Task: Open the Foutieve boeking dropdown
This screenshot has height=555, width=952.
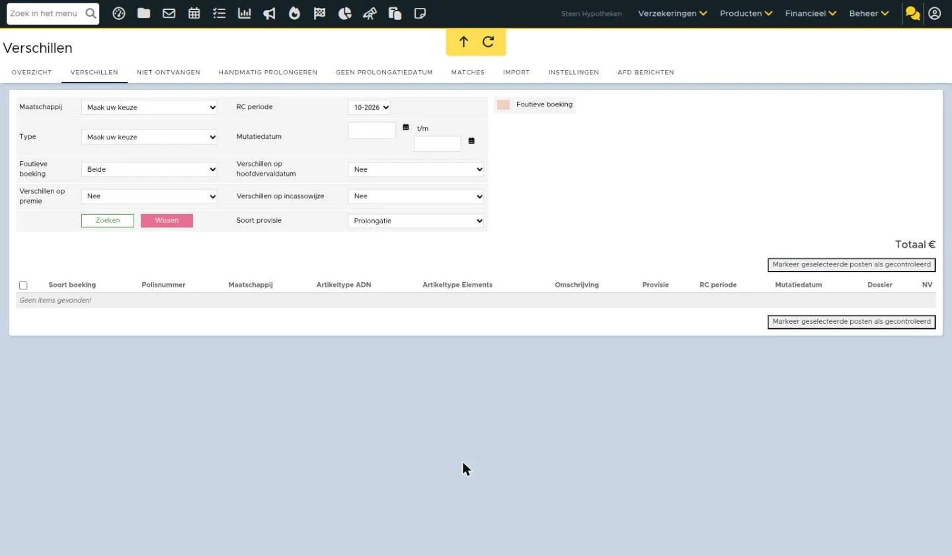Action: 149,169
